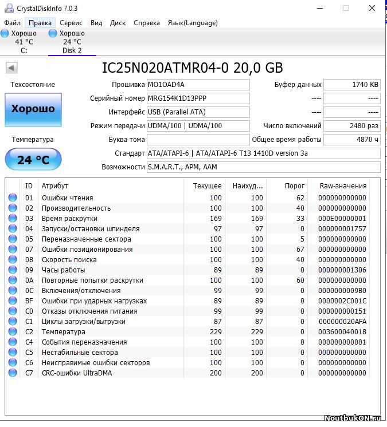Click the empty Буква тома field

198,140
